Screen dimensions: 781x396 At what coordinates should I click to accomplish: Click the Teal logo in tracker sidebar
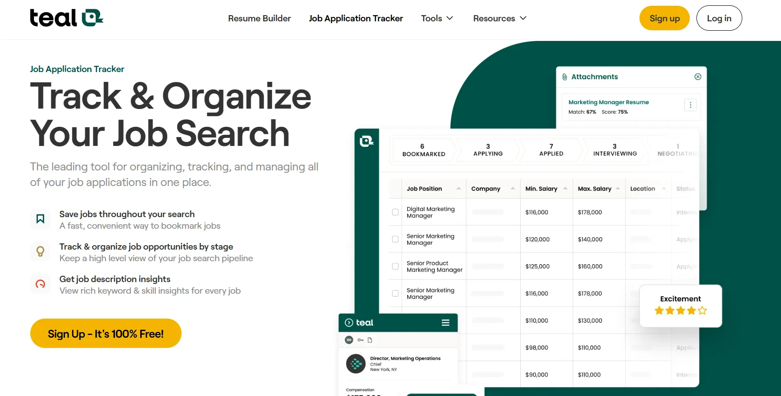tap(366, 141)
